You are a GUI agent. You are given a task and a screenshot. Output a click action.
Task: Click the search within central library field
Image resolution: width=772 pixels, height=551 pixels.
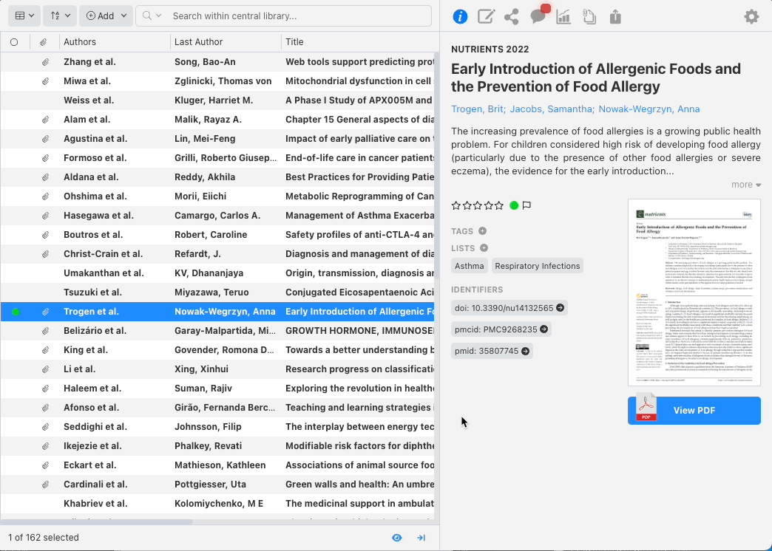click(x=296, y=16)
